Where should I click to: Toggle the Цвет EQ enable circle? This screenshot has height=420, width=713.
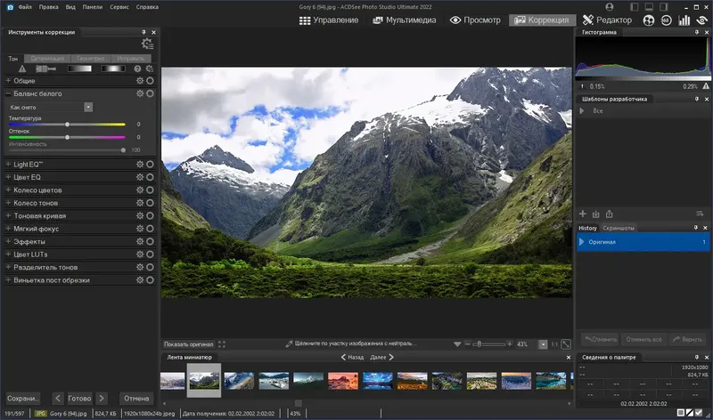150,177
